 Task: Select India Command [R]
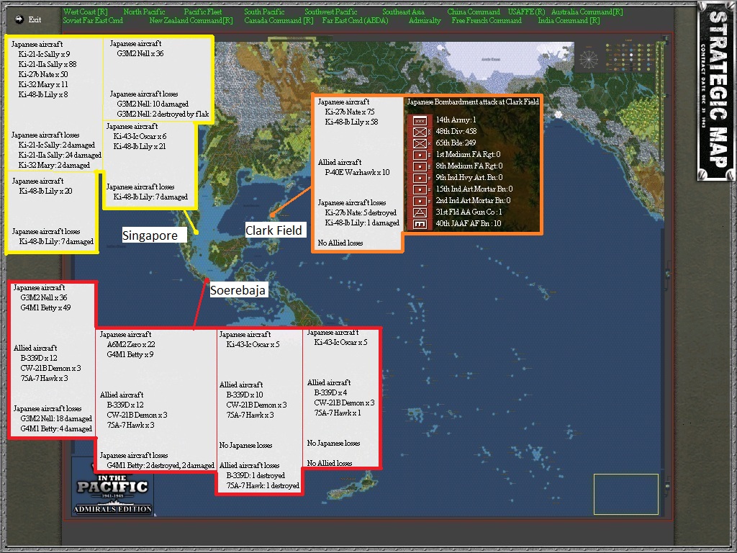pos(569,21)
